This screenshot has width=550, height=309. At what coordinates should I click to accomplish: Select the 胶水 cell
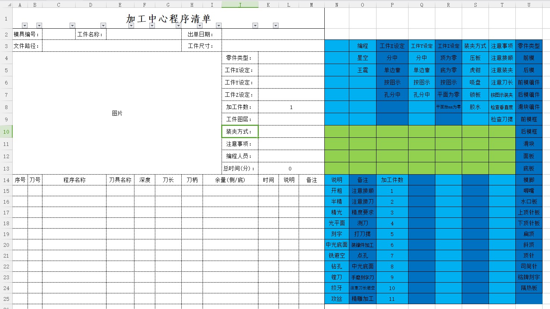(x=475, y=107)
